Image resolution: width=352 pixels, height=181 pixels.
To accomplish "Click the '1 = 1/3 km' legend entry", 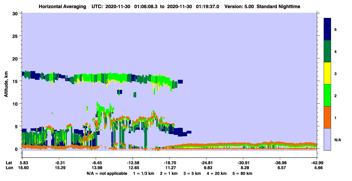I will 144,173.
